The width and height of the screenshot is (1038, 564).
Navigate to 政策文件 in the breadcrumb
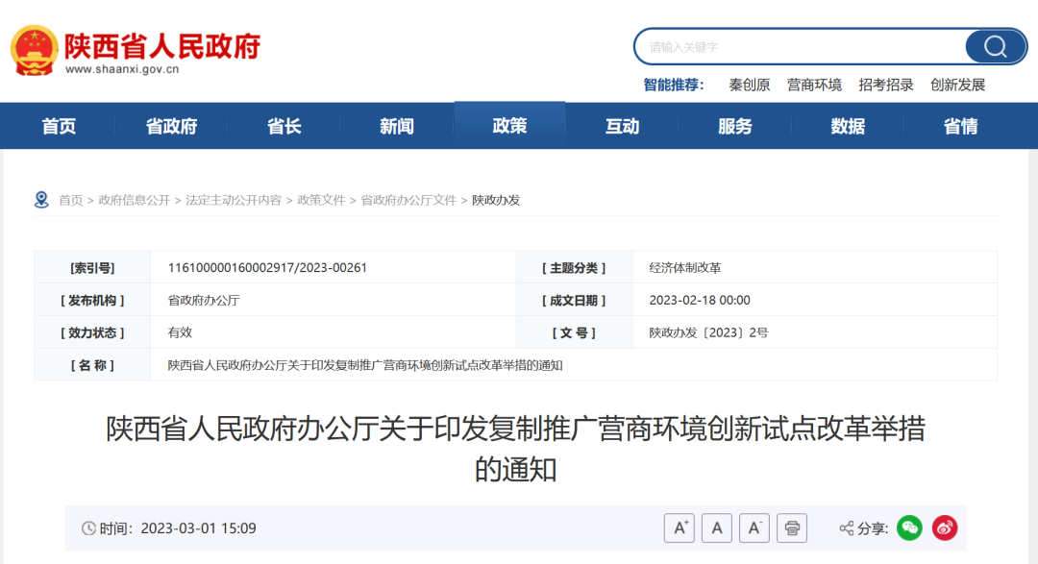pyautogui.click(x=320, y=200)
